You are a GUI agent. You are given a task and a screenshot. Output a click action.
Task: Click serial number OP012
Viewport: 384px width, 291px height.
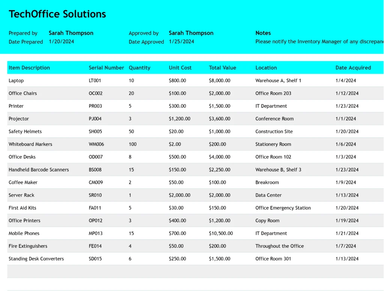pyautogui.click(x=96, y=221)
